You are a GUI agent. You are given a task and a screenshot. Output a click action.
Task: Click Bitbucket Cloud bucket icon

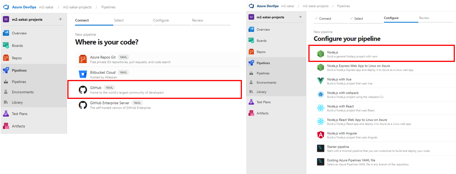83,74
